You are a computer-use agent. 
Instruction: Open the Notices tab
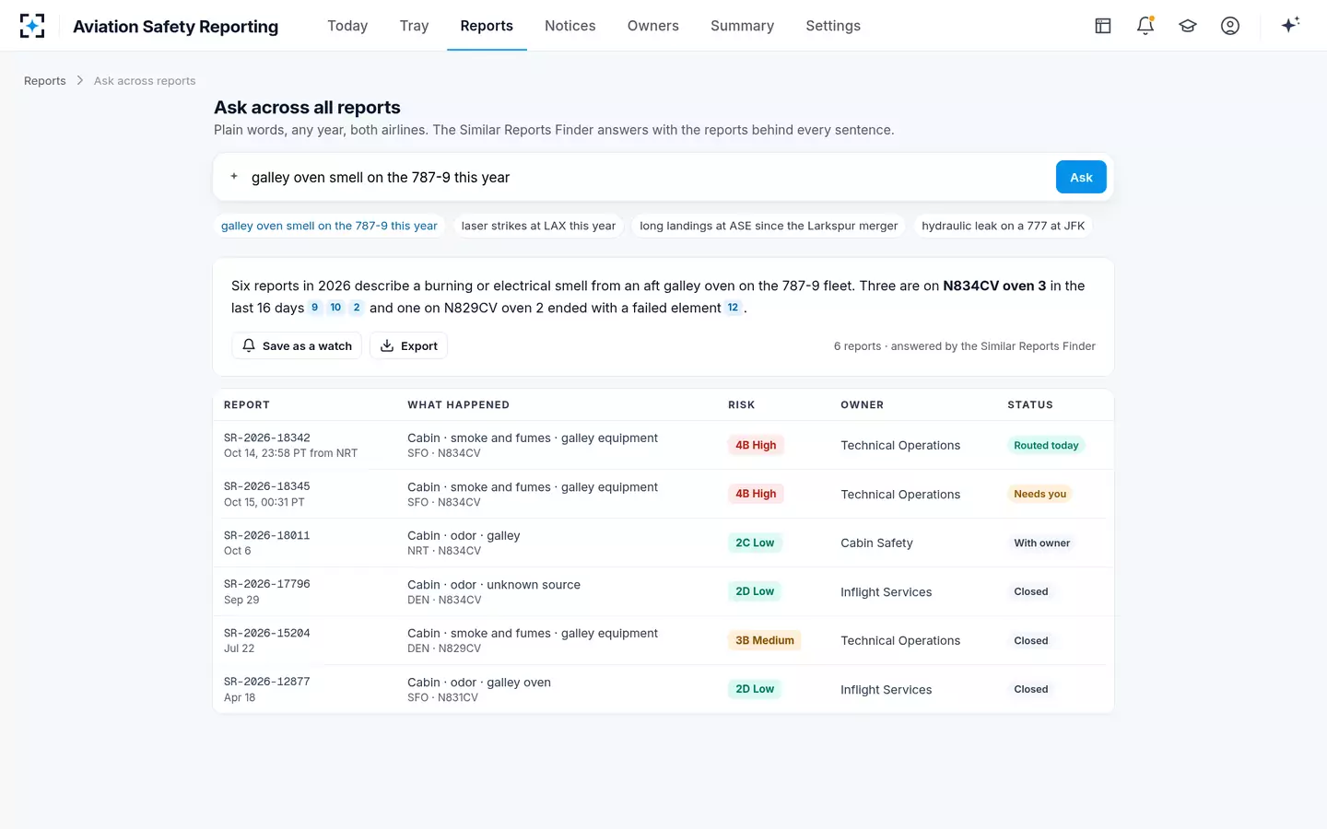click(x=570, y=26)
